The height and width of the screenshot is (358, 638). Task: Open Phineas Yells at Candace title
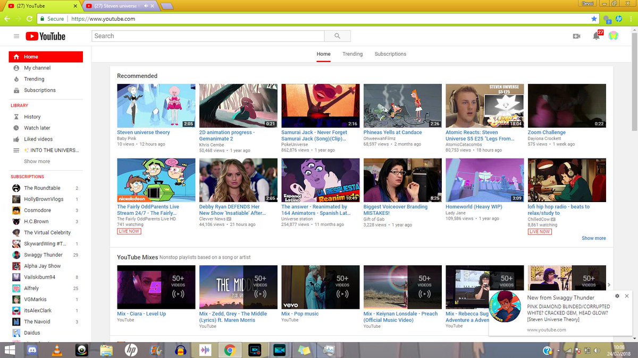[x=393, y=133]
